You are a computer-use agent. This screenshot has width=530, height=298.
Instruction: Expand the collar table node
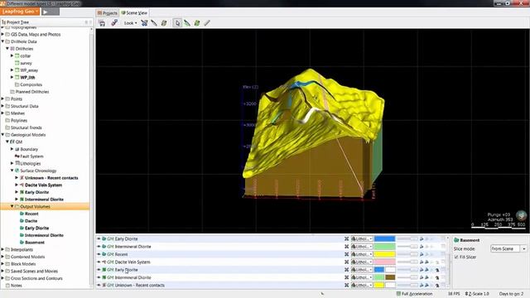pos(12,55)
